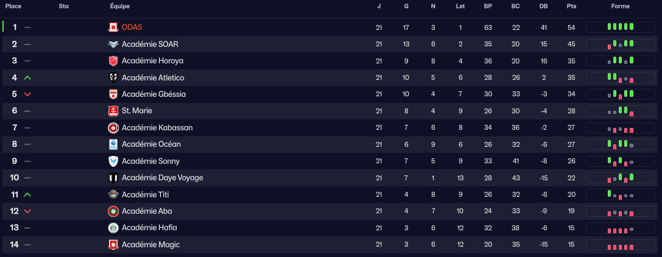Click the Académie Atletico club badge
The width and height of the screenshot is (662, 257).
(113, 77)
